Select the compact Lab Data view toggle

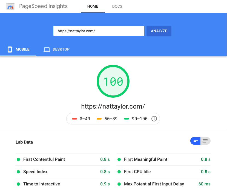195,141
